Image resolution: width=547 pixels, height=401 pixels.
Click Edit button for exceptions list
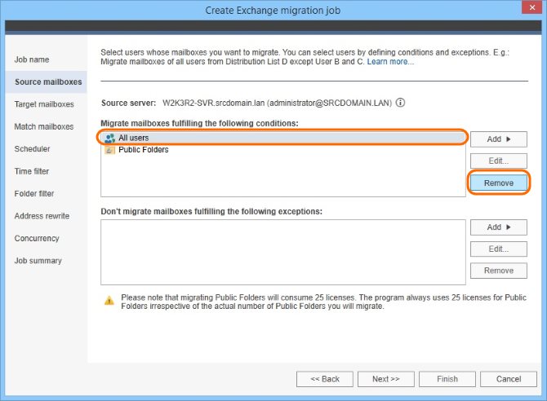pyautogui.click(x=499, y=249)
